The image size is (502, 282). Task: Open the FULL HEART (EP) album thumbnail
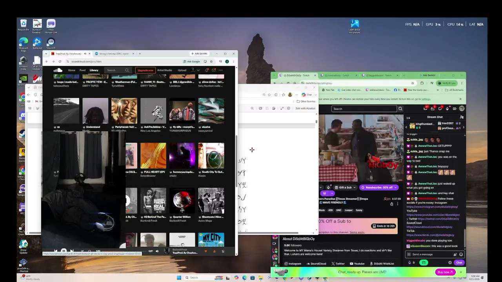153,155
